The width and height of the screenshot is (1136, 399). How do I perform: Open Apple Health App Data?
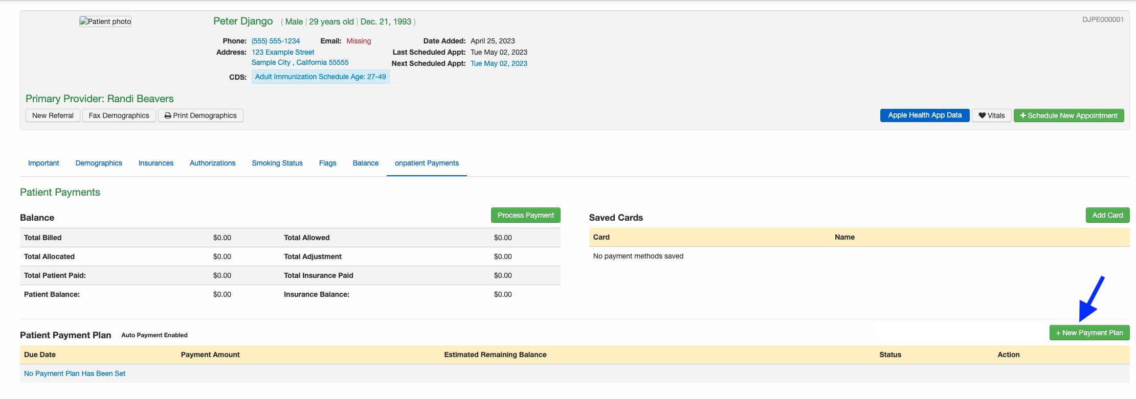(x=925, y=115)
